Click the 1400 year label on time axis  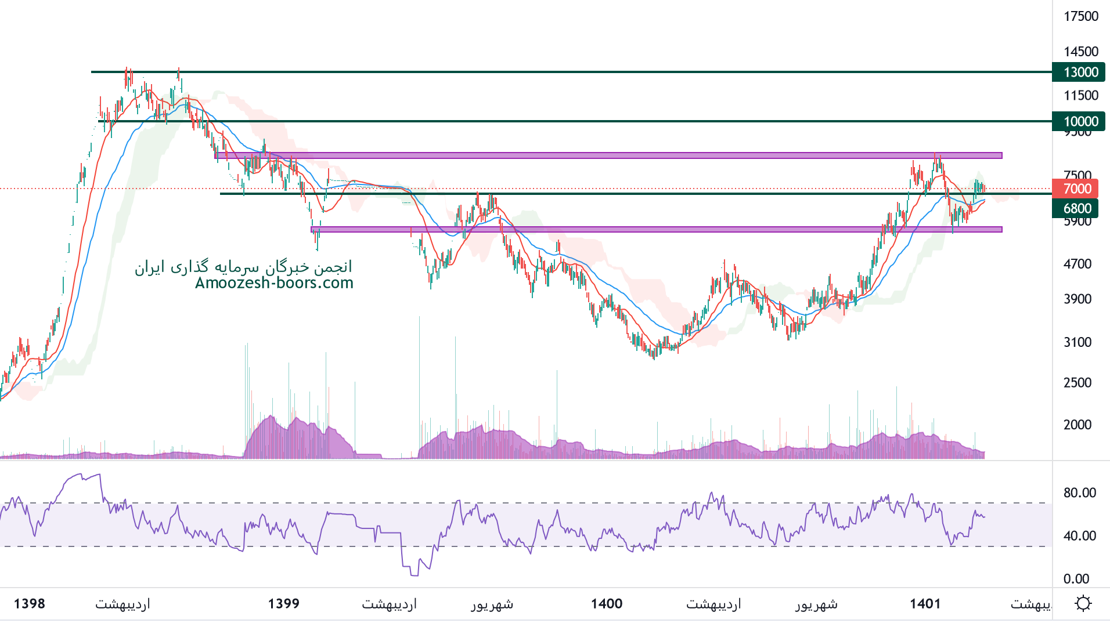coord(607,604)
